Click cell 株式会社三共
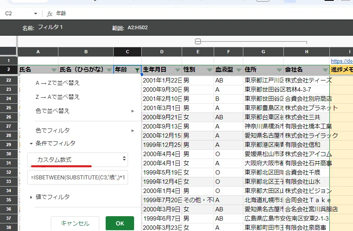 point(307,117)
